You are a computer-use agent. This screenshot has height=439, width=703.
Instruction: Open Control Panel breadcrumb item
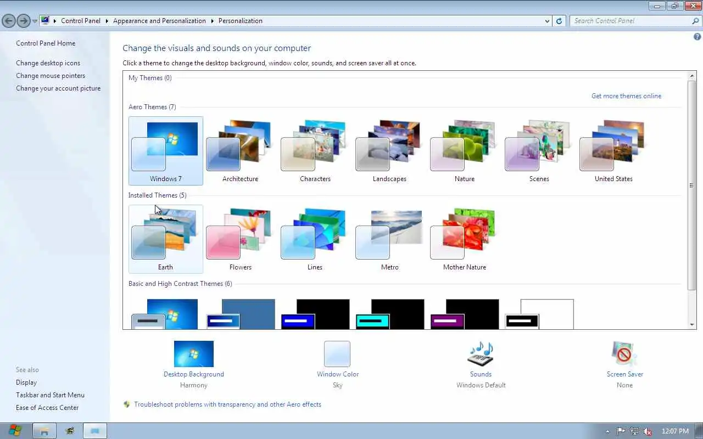pyautogui.click(x=81, y=21)
